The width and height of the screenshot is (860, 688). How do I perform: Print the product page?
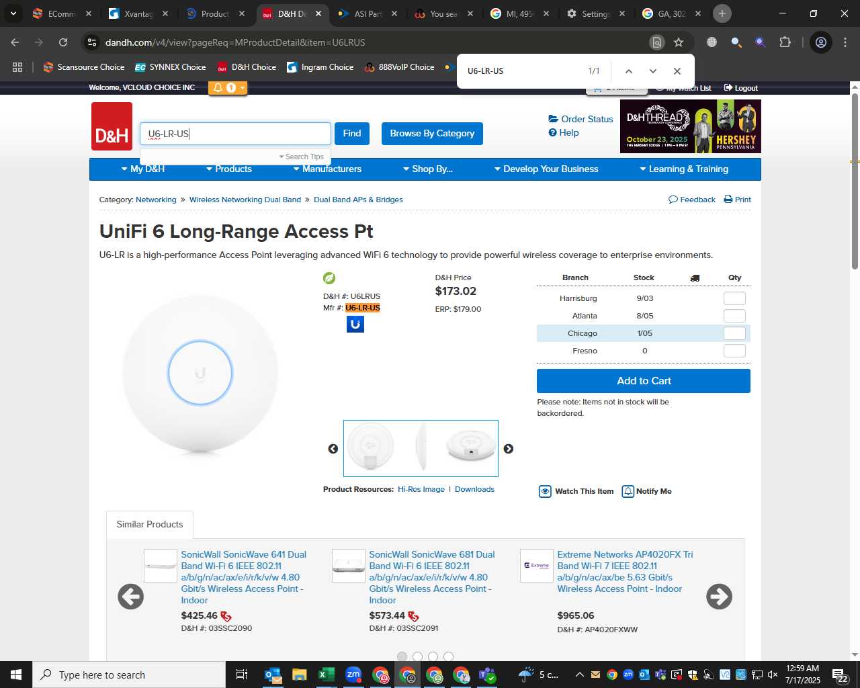tap(738, 200)
